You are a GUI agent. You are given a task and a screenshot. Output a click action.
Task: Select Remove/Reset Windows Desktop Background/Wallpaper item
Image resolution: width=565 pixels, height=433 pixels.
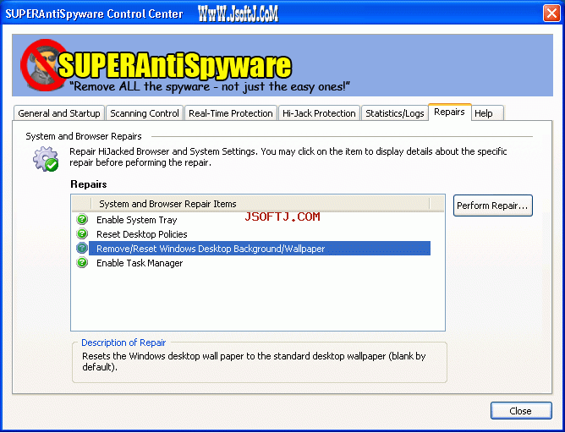[260, 249]
